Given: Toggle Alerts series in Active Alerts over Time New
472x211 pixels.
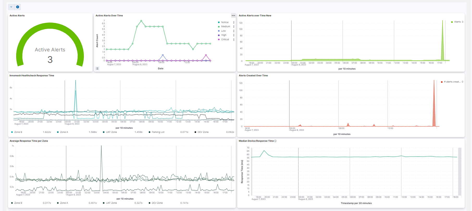Looking at the screenshot, I should pyautogui.click(x=457, y=22).
